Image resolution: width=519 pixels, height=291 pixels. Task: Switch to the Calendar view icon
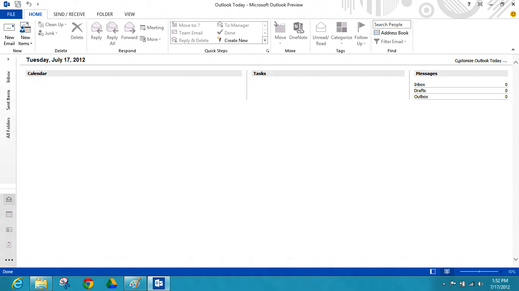click(9, 214)
